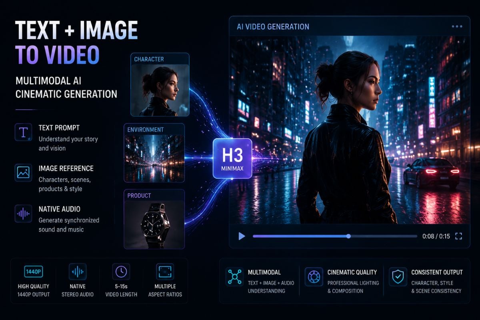The height and width of the screenshot is (320, 480).
Task: Click the Cinematic Quality aperture icon
Action: click(x=314, y=276)
